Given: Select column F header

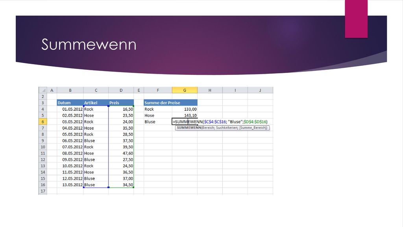Looking at the screenshot, I should [158, 90].
